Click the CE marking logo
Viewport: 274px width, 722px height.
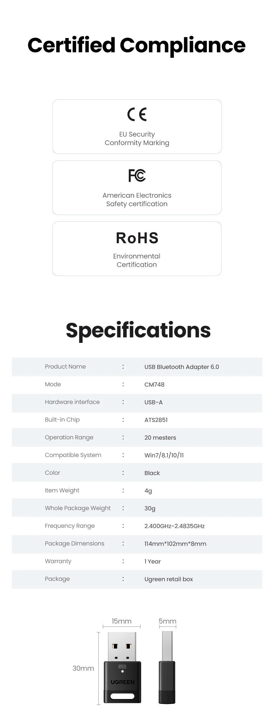pyautogui.click(x=137, y=115)
